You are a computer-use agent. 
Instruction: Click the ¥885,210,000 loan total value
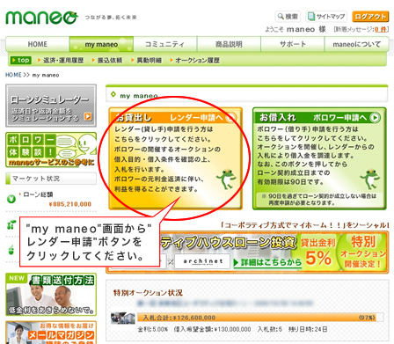(x=70, y=204)
